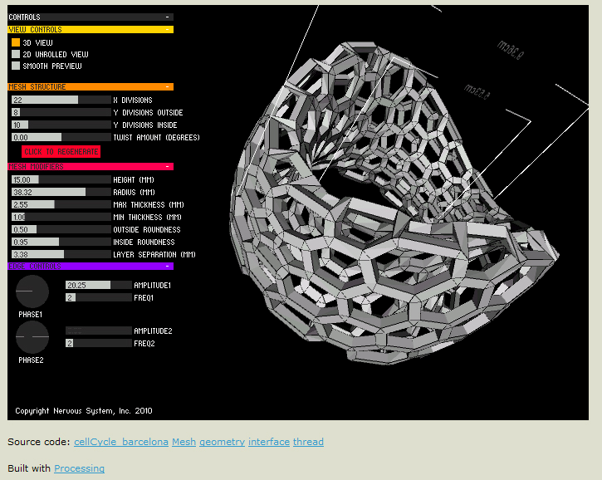Image resolution: width=602 pixels, height=480 pixels.
Task: Adjust the Amplitude1 slider
Action: coord(99,285)
